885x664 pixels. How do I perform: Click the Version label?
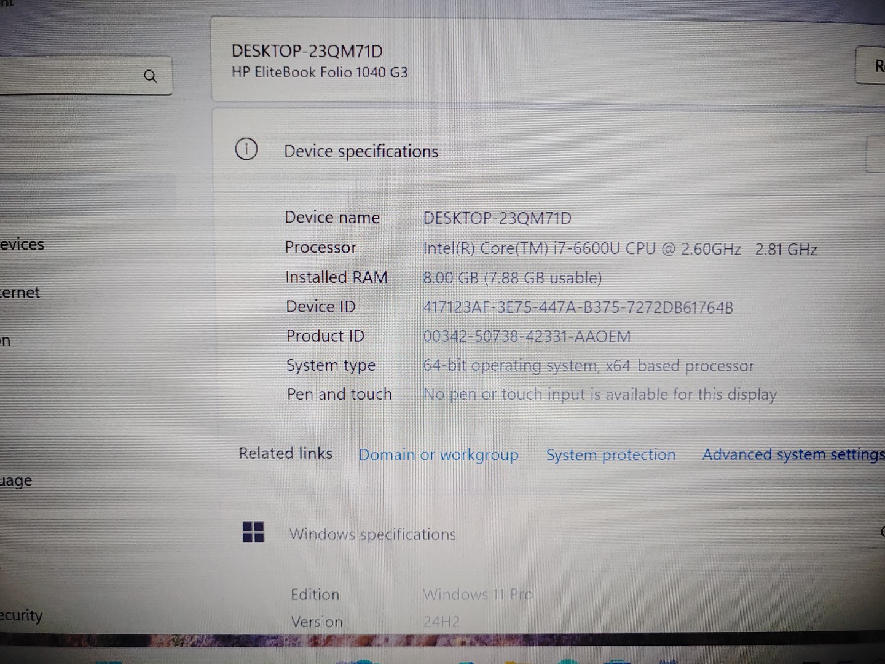[317, 622]
